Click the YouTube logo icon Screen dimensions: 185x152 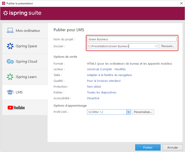click(x=16, y=108)
